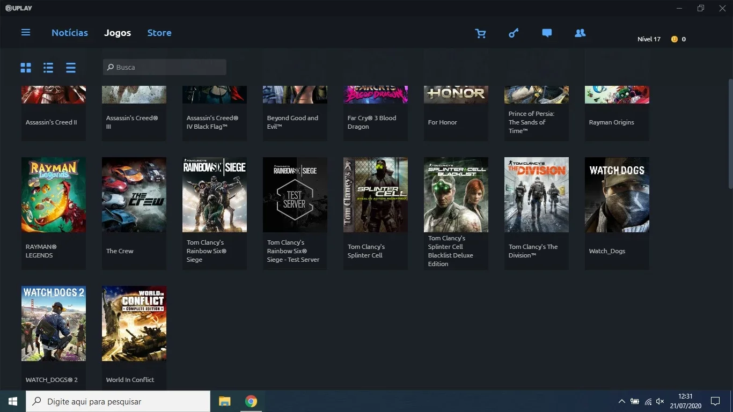
Task: Click the RAYMAN LEGENDS title text
Action: point(41,251)
